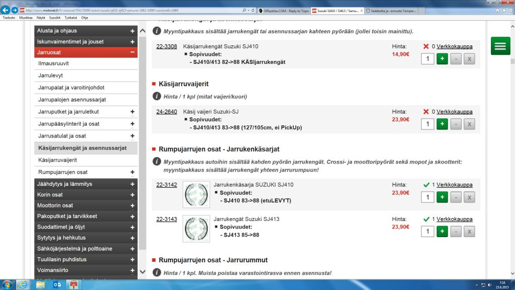Click Verkkokauppa link for product 22-3308
515x290 pixels.
[455, 46]
